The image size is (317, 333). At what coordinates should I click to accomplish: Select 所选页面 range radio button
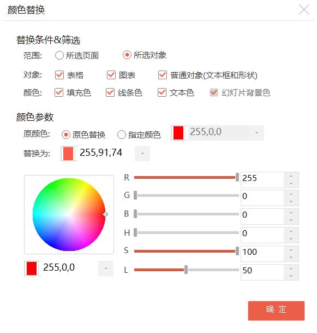point(59,55)
